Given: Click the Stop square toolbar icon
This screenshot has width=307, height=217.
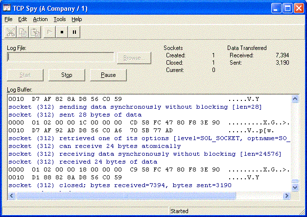Looking at the screenshot, I should pyautogui.click(x=62, y=32).
